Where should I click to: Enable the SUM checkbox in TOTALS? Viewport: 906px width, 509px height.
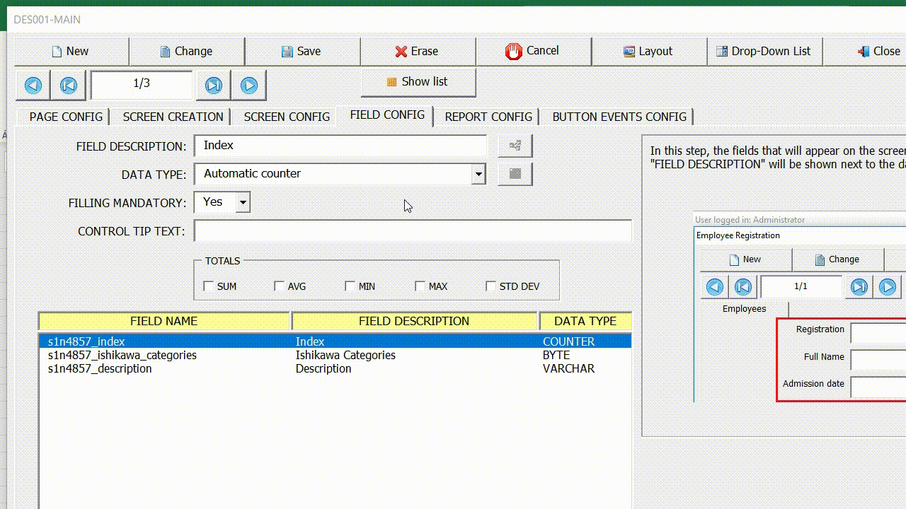tap(209, 286)
